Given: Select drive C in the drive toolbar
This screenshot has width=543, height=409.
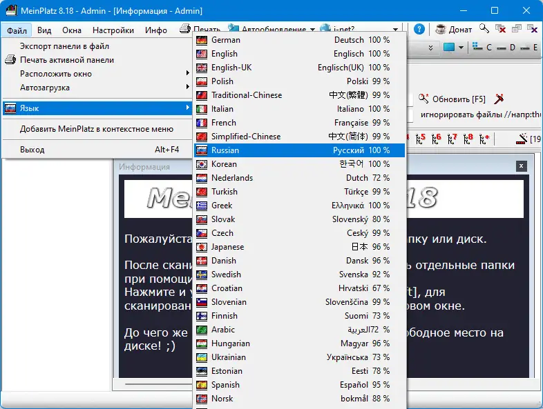Looking at the screenshot, I should coord(482,47).
